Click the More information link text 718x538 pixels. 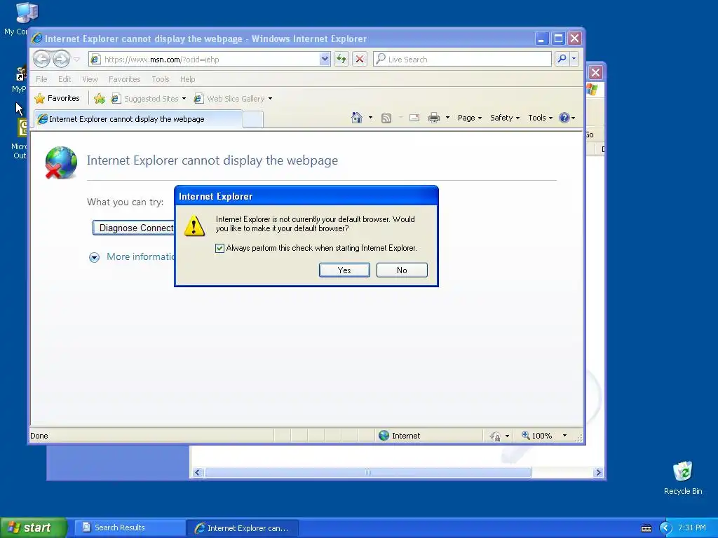coord(140,256)
